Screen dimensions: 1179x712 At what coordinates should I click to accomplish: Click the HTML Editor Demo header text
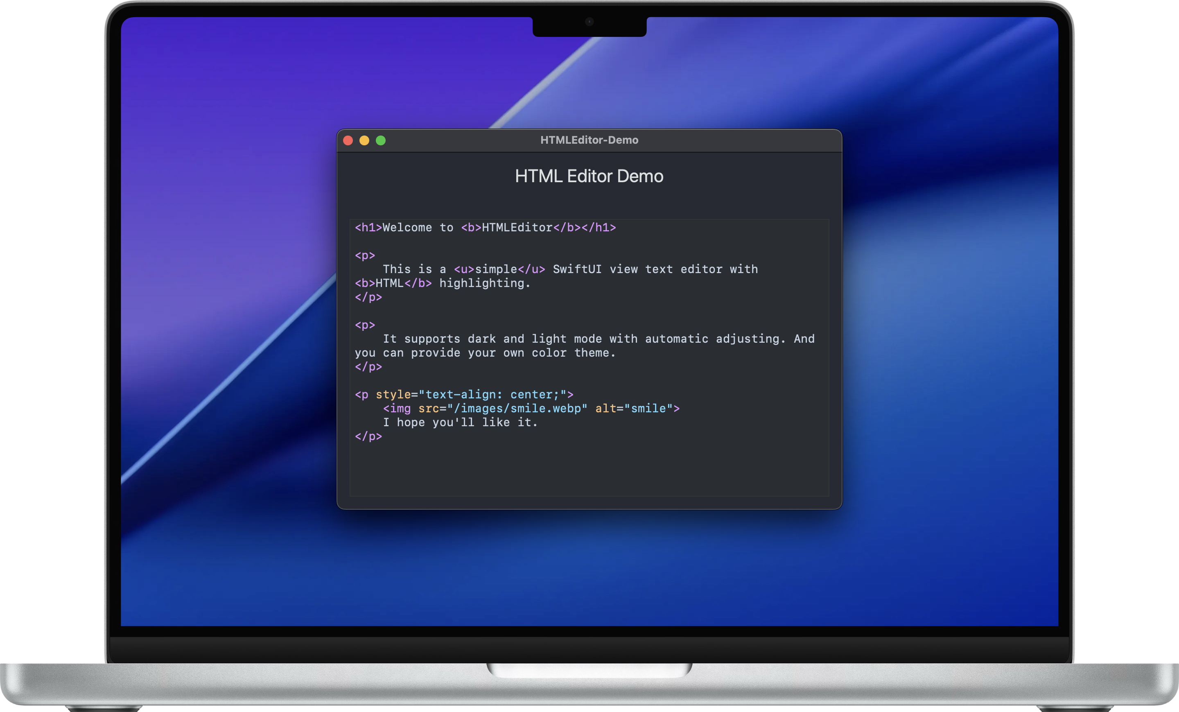click(589, 176)
